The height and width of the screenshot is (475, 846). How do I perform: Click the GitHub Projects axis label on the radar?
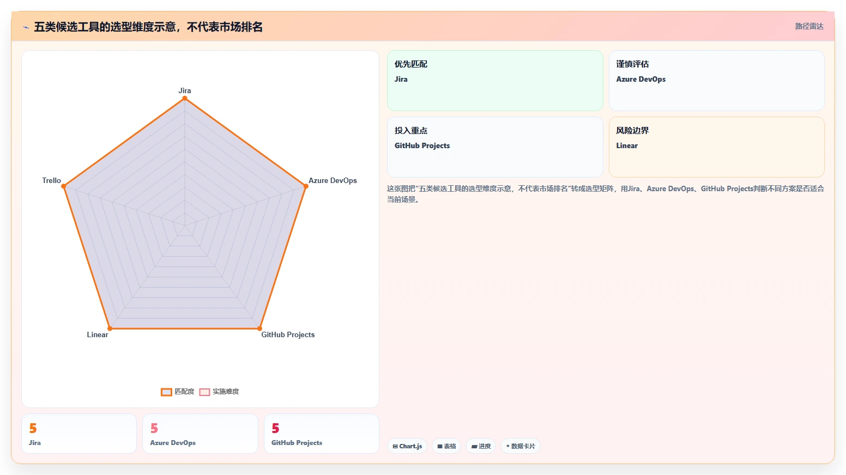click(288, 334)
